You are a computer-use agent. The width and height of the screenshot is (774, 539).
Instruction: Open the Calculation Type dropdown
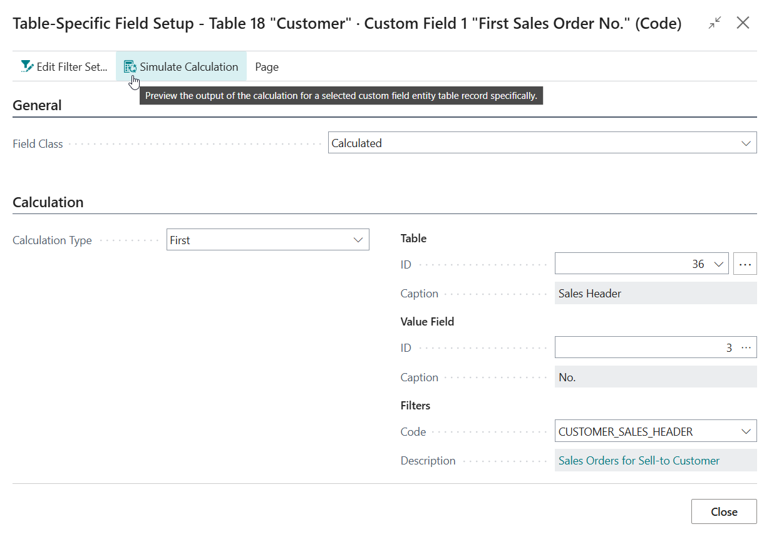(x=358, y=240)
